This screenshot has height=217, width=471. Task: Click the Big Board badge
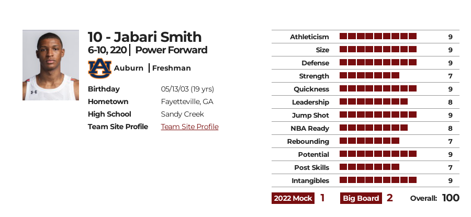361,198
